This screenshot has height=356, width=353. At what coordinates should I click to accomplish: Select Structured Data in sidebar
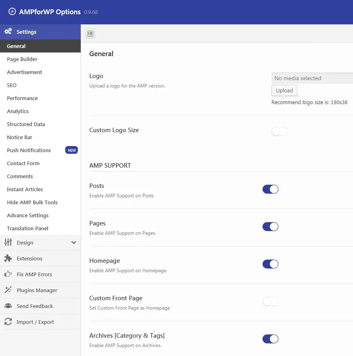(x=40, y=124)
